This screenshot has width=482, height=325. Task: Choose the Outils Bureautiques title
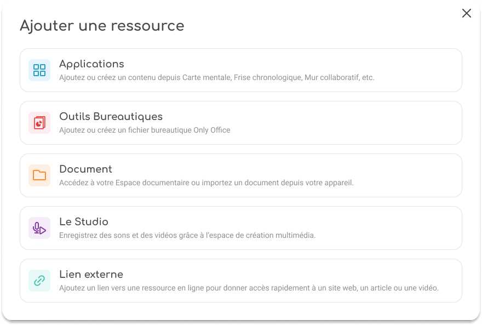pyautogui.click(x=111, y=117)
